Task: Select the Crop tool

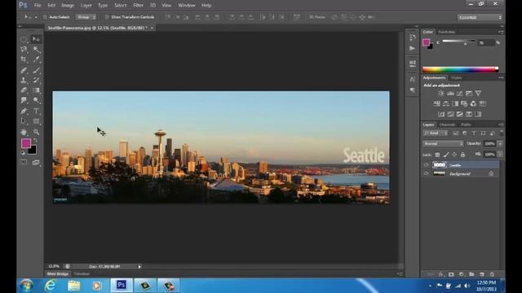Action: 24,59
